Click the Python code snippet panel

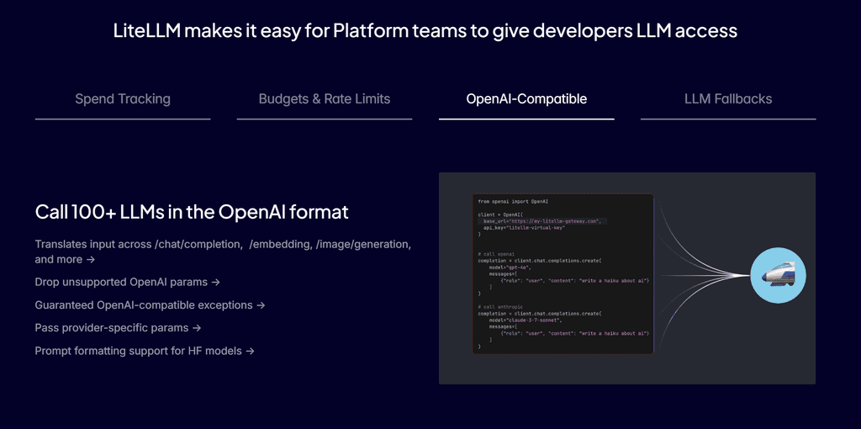point(563,273)
